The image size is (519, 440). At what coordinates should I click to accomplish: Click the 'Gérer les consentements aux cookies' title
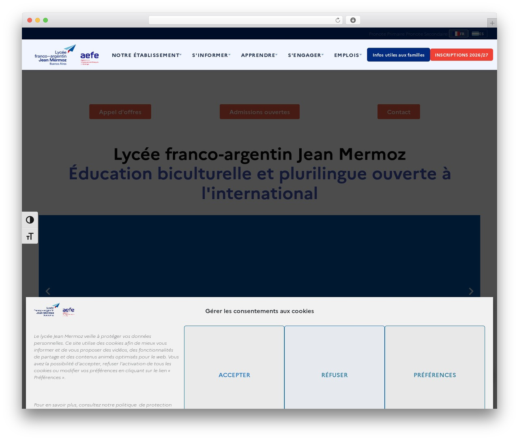[x=259, y=311]
